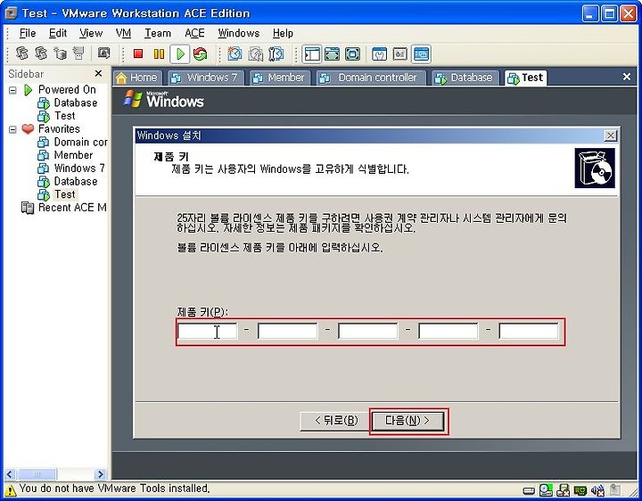
Task: Click the ACE package box toolbar icon
Action: click(x=61, y=53)
